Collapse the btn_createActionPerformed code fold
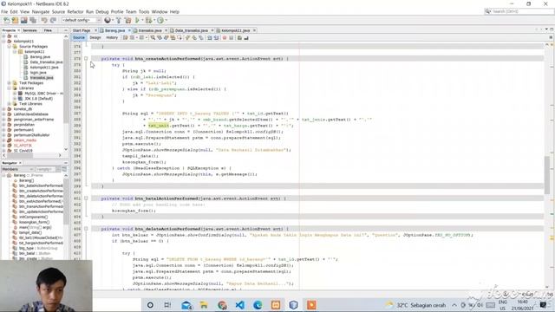This screenshot has width=555, height=312. coord(86,59)
